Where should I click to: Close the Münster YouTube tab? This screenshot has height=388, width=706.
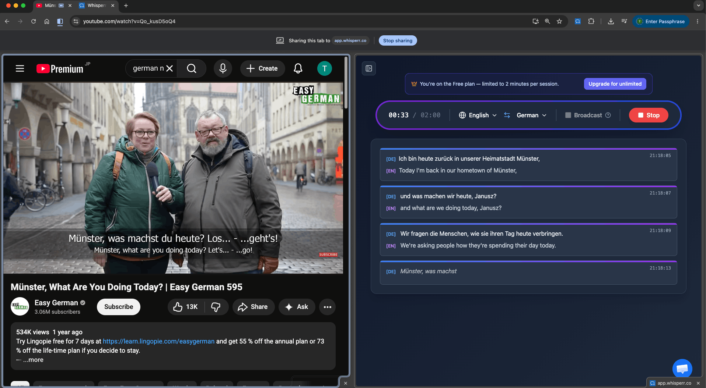coord(70,6)
